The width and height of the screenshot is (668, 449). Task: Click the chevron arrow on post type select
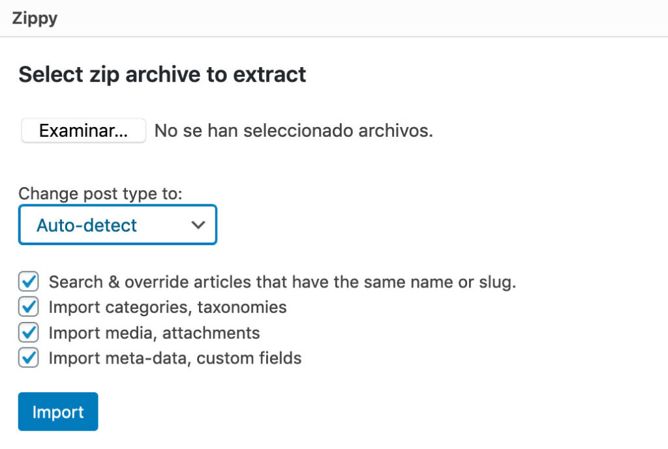coord(198,225)
